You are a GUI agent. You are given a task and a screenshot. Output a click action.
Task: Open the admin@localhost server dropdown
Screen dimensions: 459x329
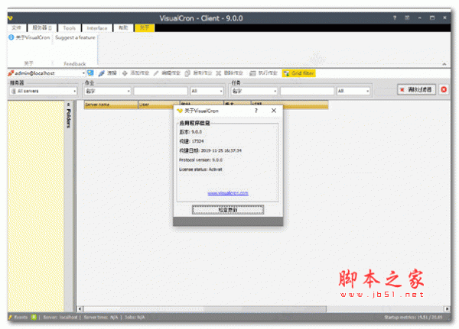coord(83,73)
